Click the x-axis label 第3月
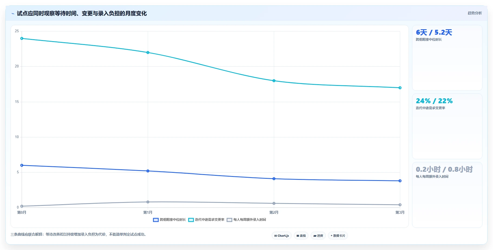Image resolution: width=493 pixels, height=250 pixels. [400, 212]
